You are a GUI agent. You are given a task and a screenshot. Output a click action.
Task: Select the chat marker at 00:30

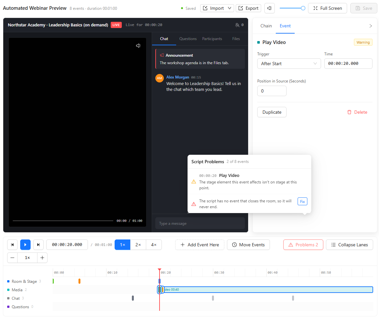213,298
